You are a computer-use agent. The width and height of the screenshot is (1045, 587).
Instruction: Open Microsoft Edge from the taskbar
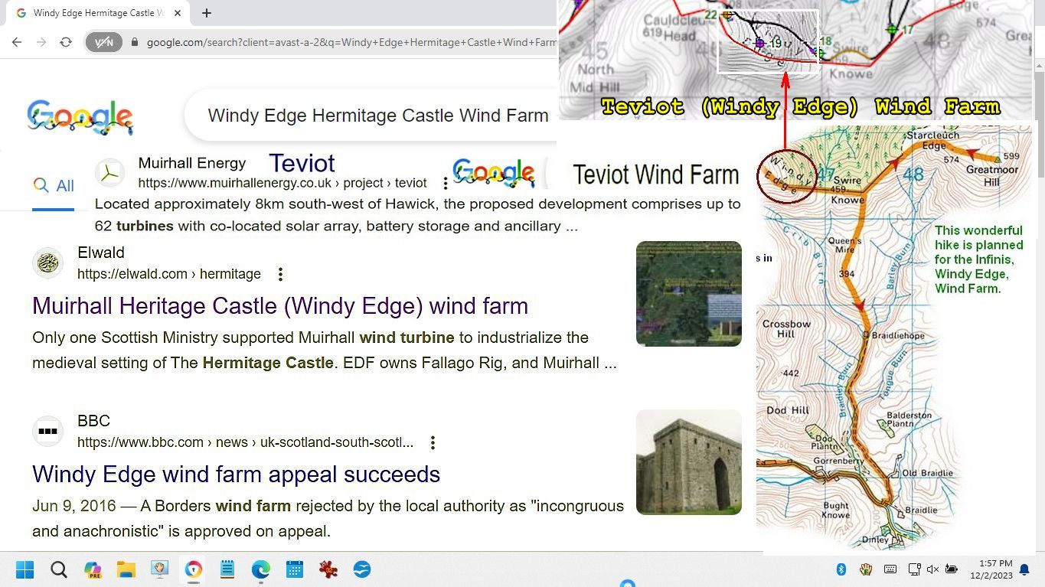tap(261, 569)
